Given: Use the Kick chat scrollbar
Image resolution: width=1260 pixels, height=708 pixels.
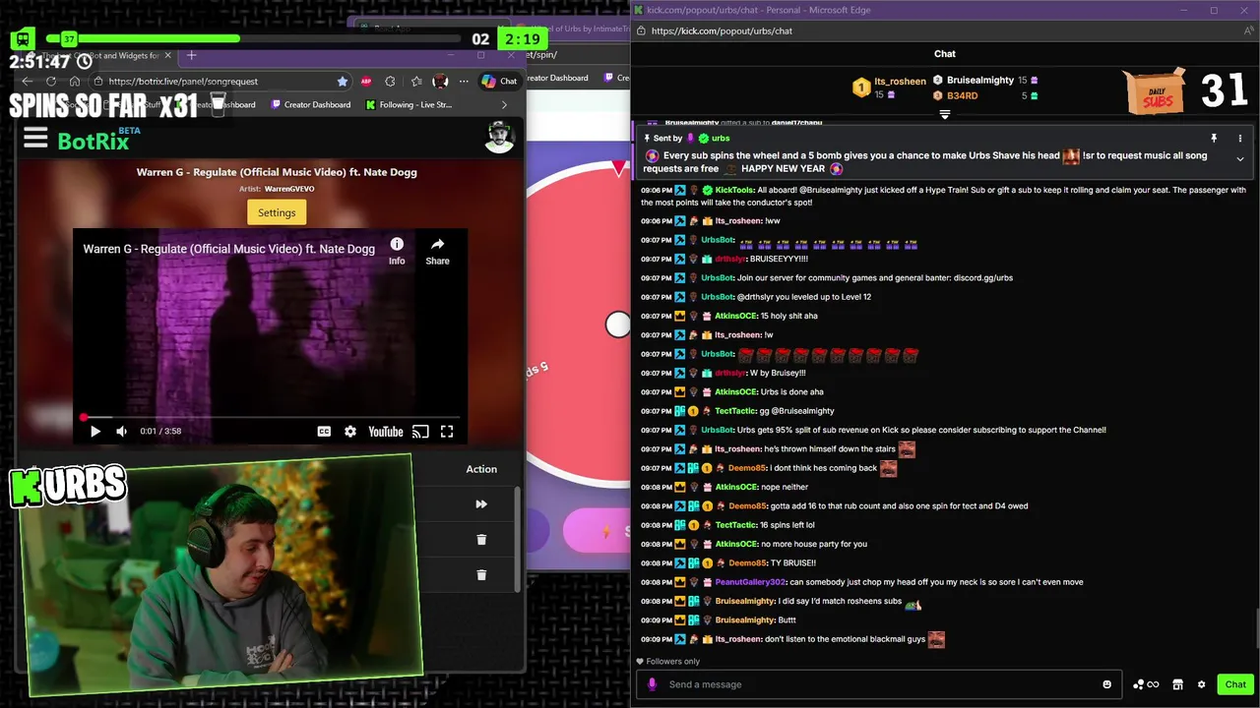Looking at the screenshot, I should click(x=1256, y=629).
